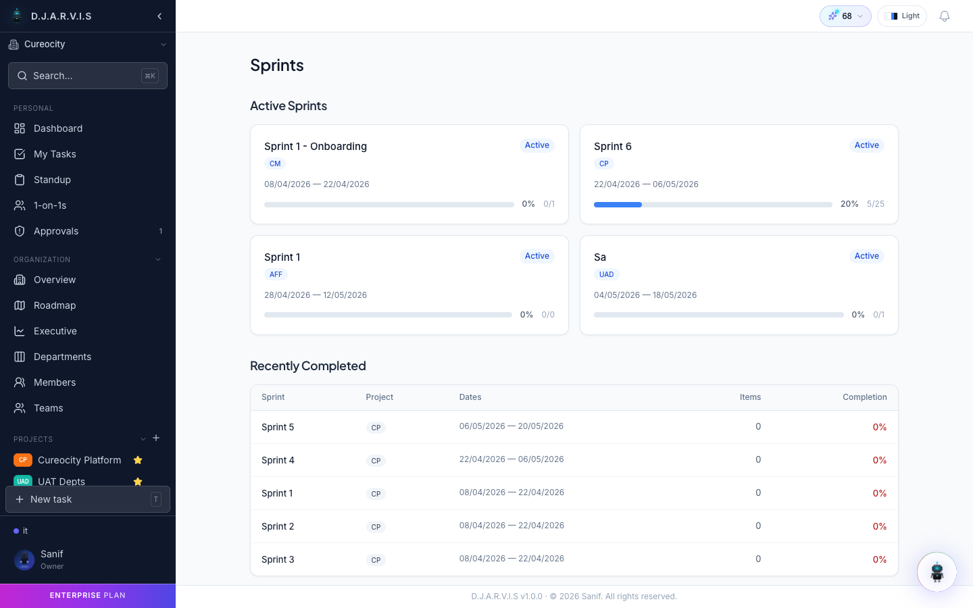Open the Sprint 6 card title
This screenshot has width=973, height=608.
[x=613, y=147]
